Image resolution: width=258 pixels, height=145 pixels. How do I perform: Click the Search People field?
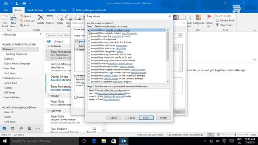tap(225, 16)
